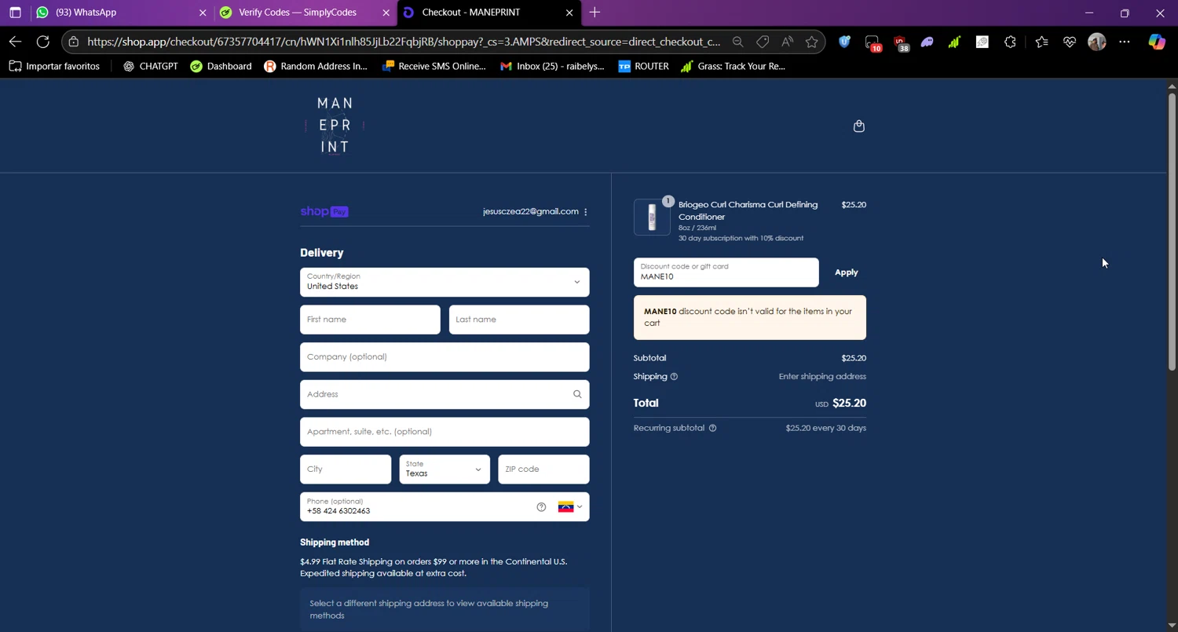Open a new browser tab
Viewport: 1178px width, 632px height.
tap(594, 13)
